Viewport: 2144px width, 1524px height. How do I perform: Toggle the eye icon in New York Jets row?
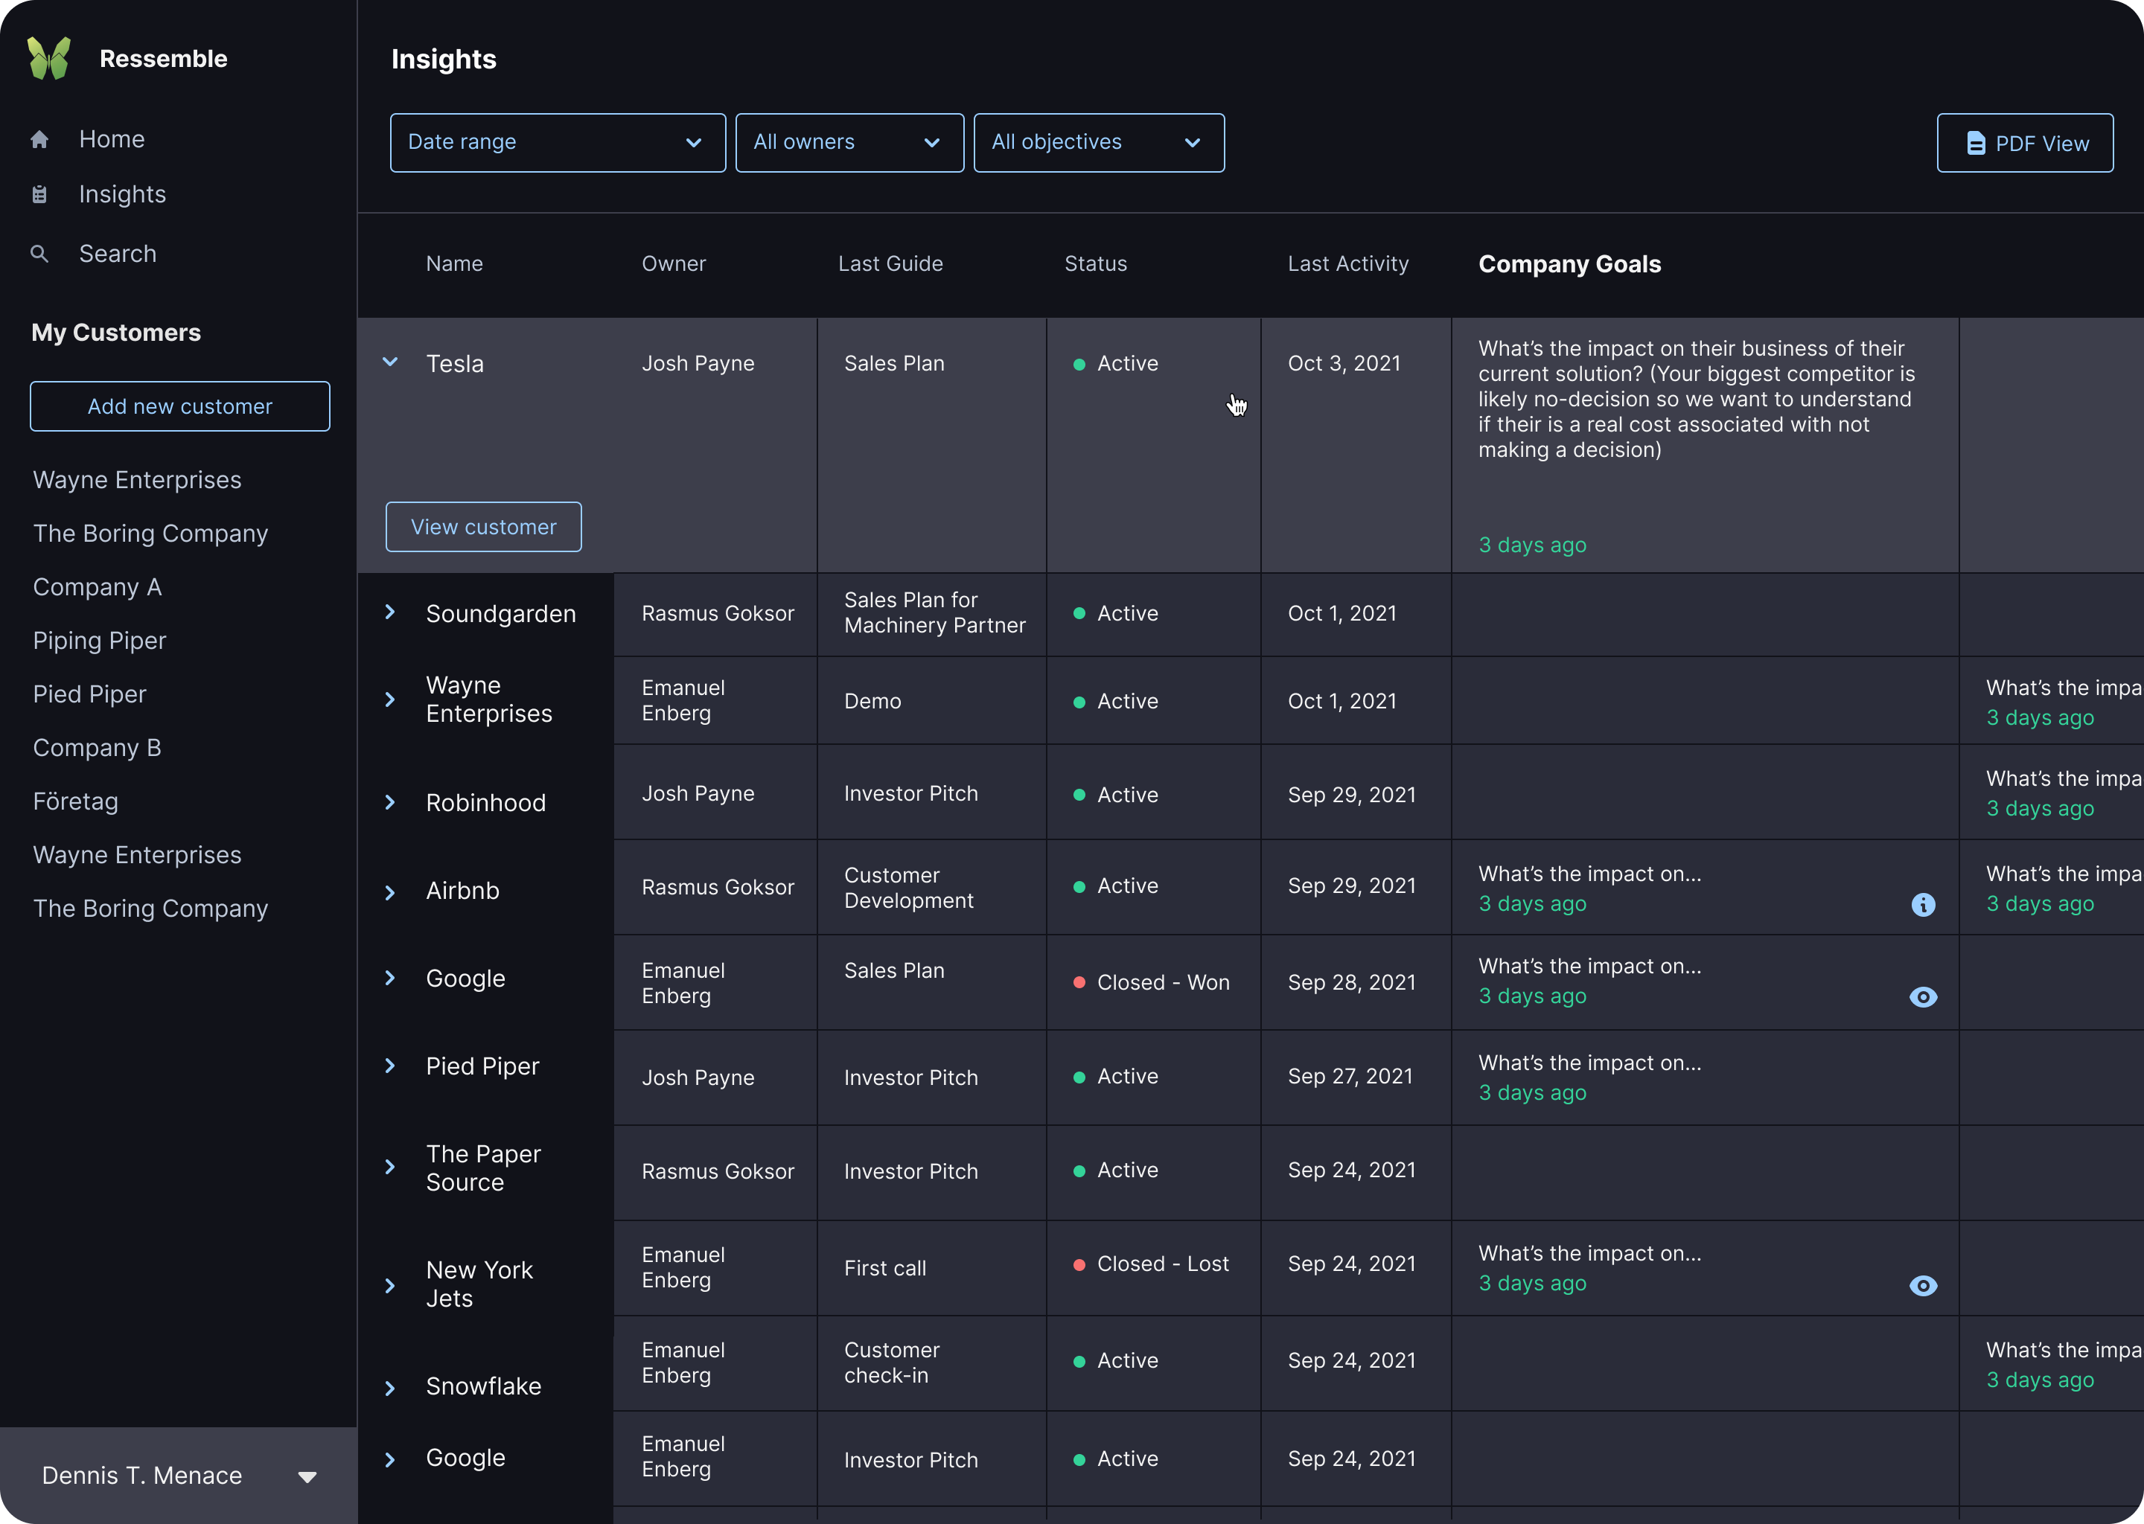pyautogui.click(x=1924, y=1286)
